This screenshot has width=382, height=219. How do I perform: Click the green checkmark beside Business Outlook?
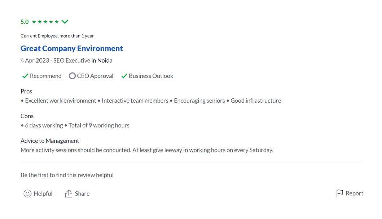pyautogui.click(x=124, y=76)
